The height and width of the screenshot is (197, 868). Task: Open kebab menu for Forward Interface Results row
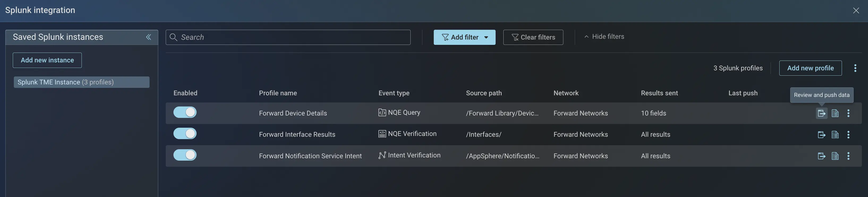coord(848,135)
